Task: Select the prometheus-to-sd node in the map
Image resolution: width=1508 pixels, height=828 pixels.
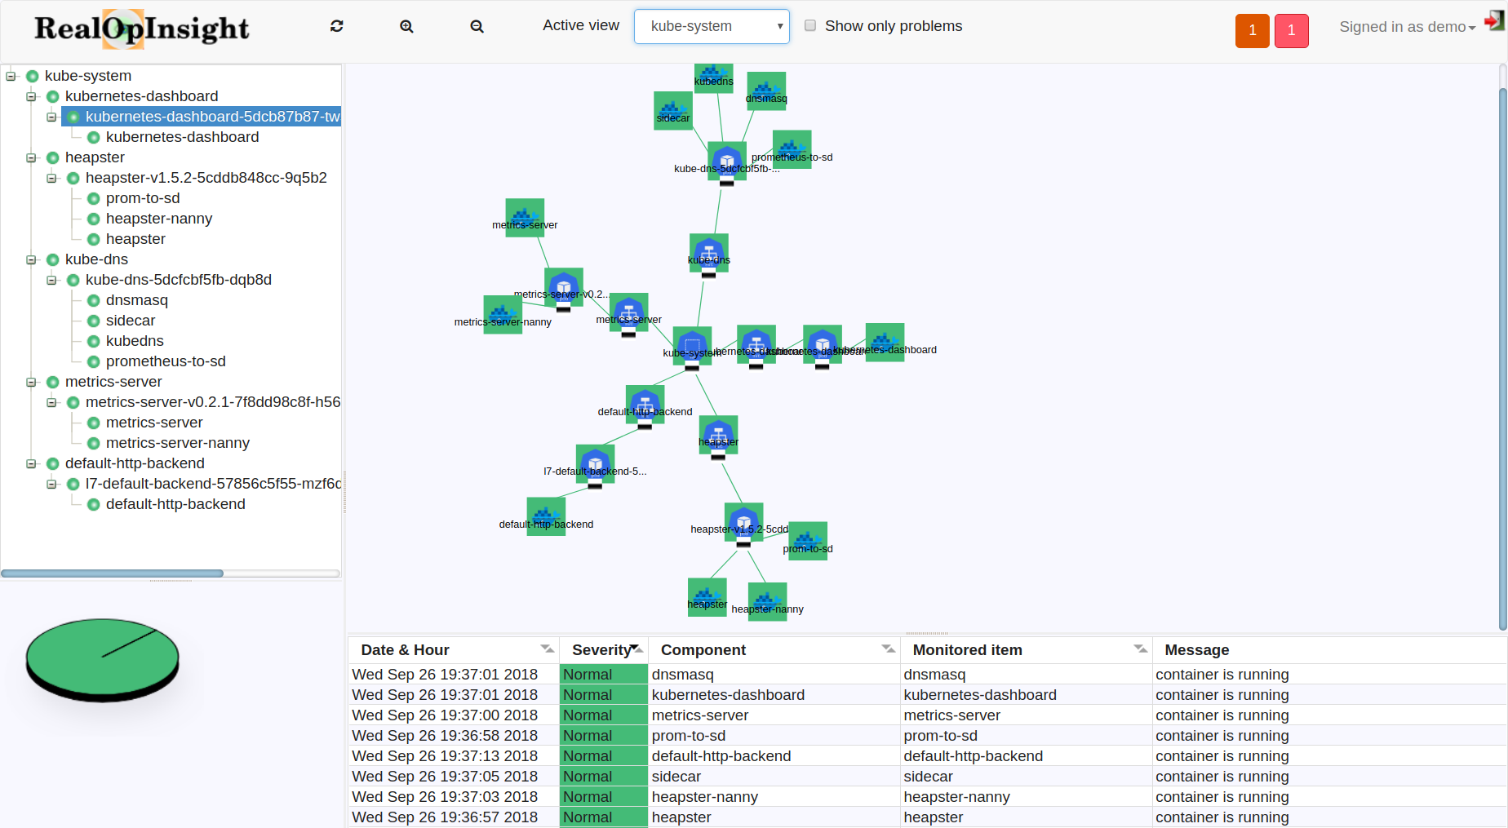Action: click(792, 149)
